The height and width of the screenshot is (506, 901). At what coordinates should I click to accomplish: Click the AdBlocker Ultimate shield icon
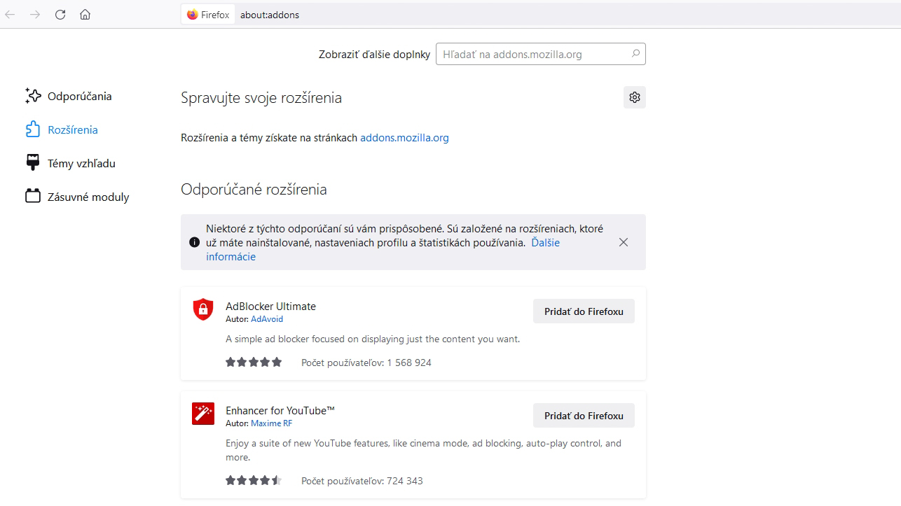pyautogui.click(x=203, y=309)
